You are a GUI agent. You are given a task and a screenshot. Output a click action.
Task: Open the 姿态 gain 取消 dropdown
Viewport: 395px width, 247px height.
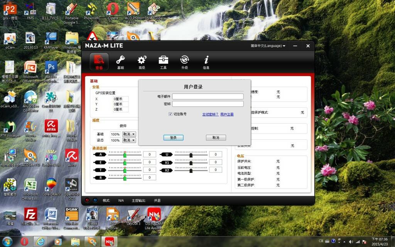coord(129,140)
